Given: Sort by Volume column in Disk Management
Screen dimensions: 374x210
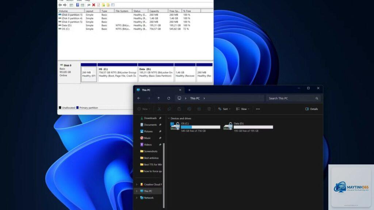Looking at the screenshot, I should 71,11.
